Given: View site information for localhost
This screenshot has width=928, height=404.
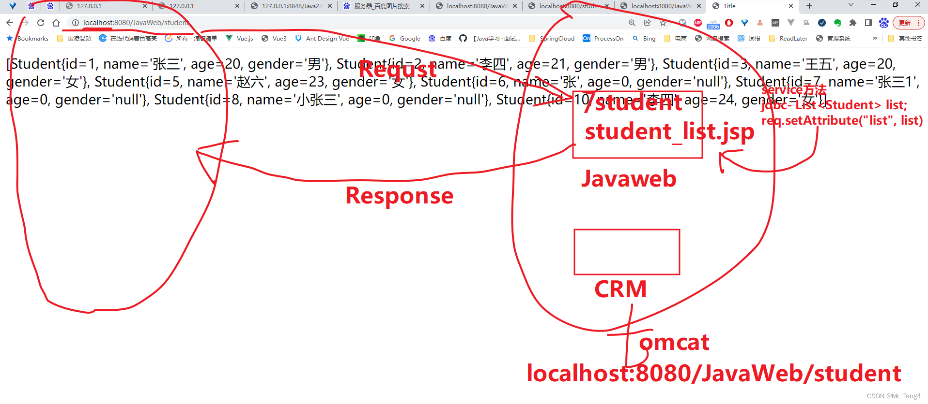Looking at the screenshot, I should point(75,23).
